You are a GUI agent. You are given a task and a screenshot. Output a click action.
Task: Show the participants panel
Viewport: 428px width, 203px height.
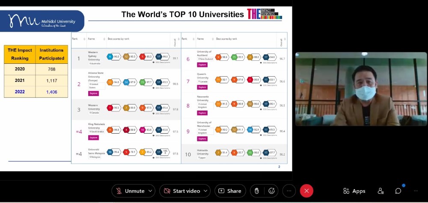(x=380, y=191)
